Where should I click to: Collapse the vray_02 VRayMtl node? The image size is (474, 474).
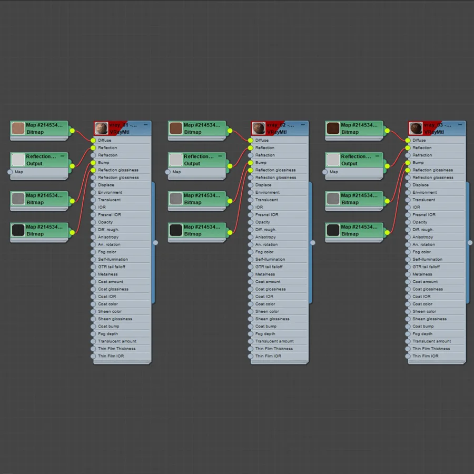coord(303,124)
